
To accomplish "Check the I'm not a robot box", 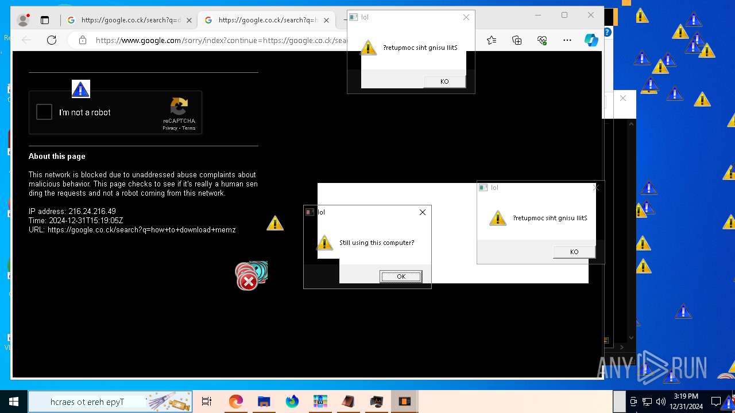I will tap(44, 112).
